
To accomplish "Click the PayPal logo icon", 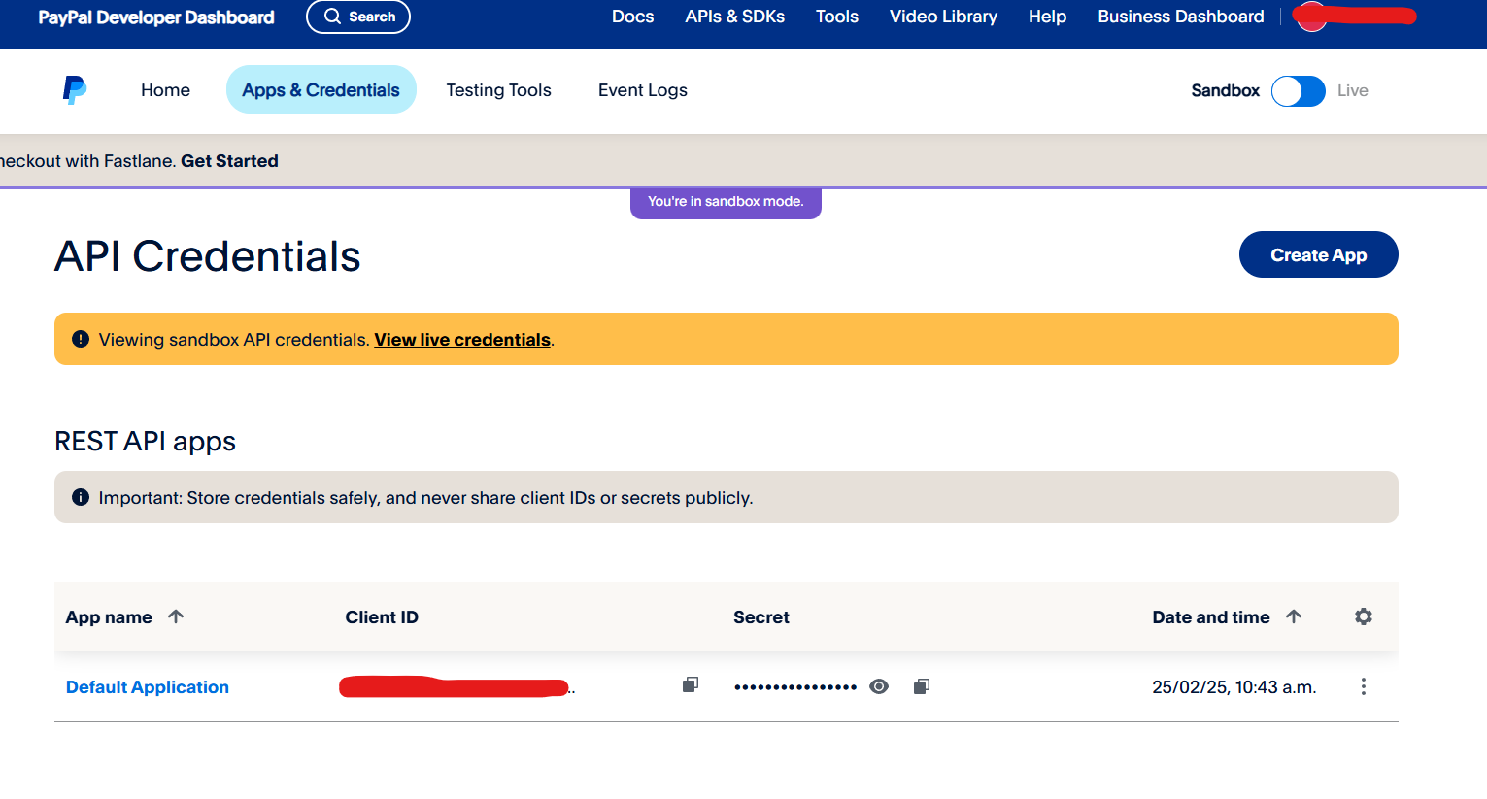I will 75,90.
